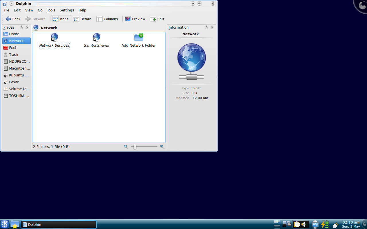Open the device notifier tray icon

click(x=315, y=224)
